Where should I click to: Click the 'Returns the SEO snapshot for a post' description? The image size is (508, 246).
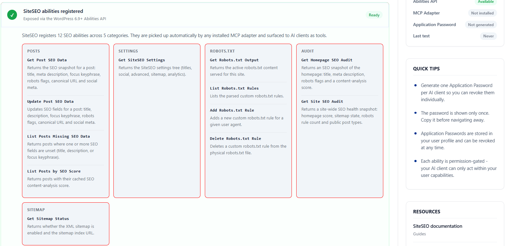click(x=64, y=78)
